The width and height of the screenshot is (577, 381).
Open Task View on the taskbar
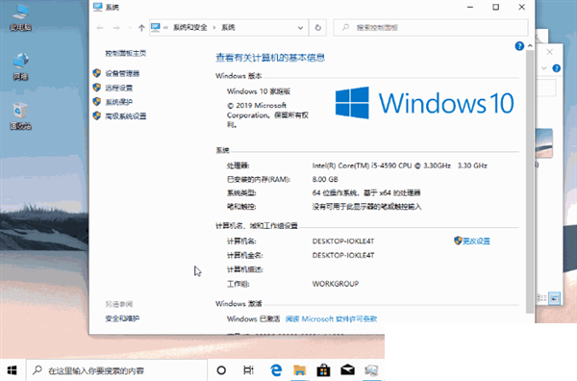[248, 370]
